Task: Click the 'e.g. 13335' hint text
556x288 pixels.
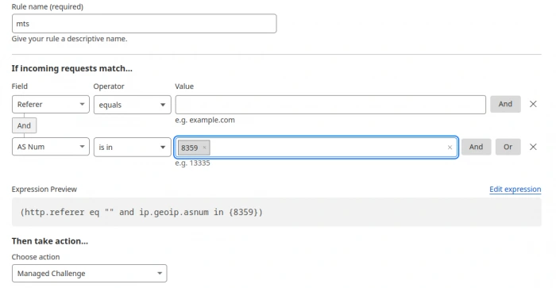Action: tap(192, 163)
